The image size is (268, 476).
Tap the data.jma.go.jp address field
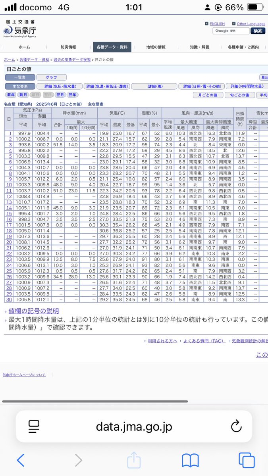point(134,426)
